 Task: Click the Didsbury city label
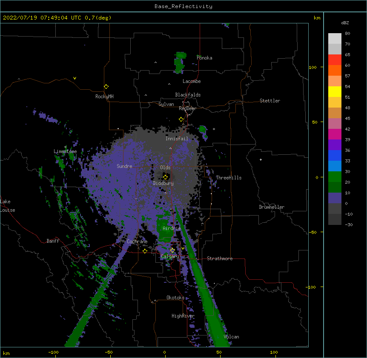coord(163,183)
